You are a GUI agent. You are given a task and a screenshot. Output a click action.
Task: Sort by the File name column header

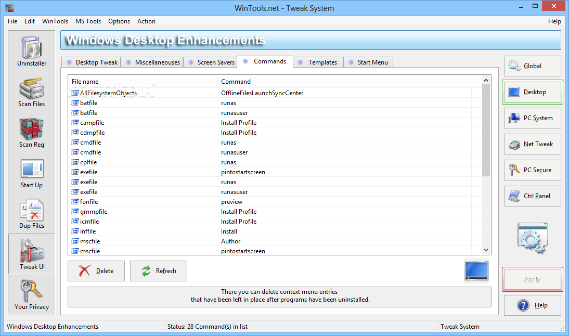pyautogui.click(x=143, y=82)
